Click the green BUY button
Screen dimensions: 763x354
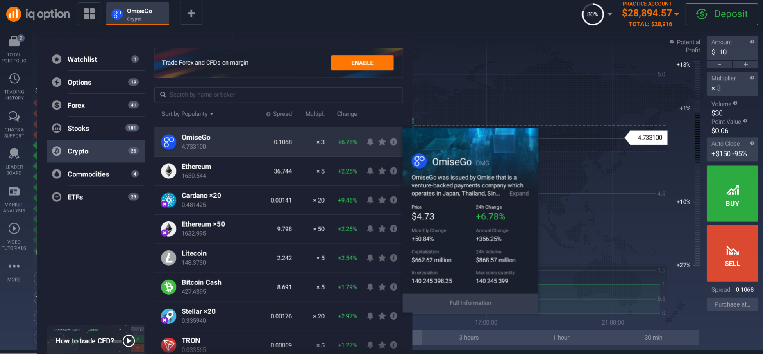(x=732, y=194)
